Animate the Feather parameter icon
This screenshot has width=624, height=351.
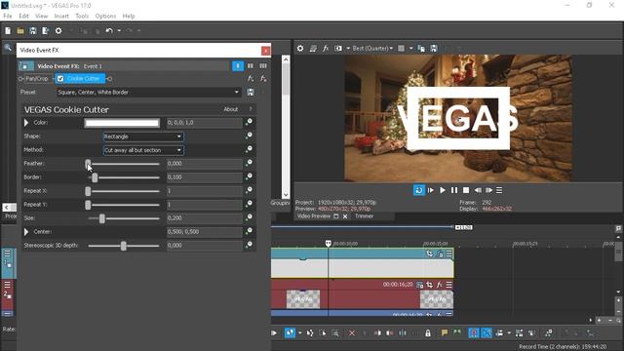pos(250,163)
